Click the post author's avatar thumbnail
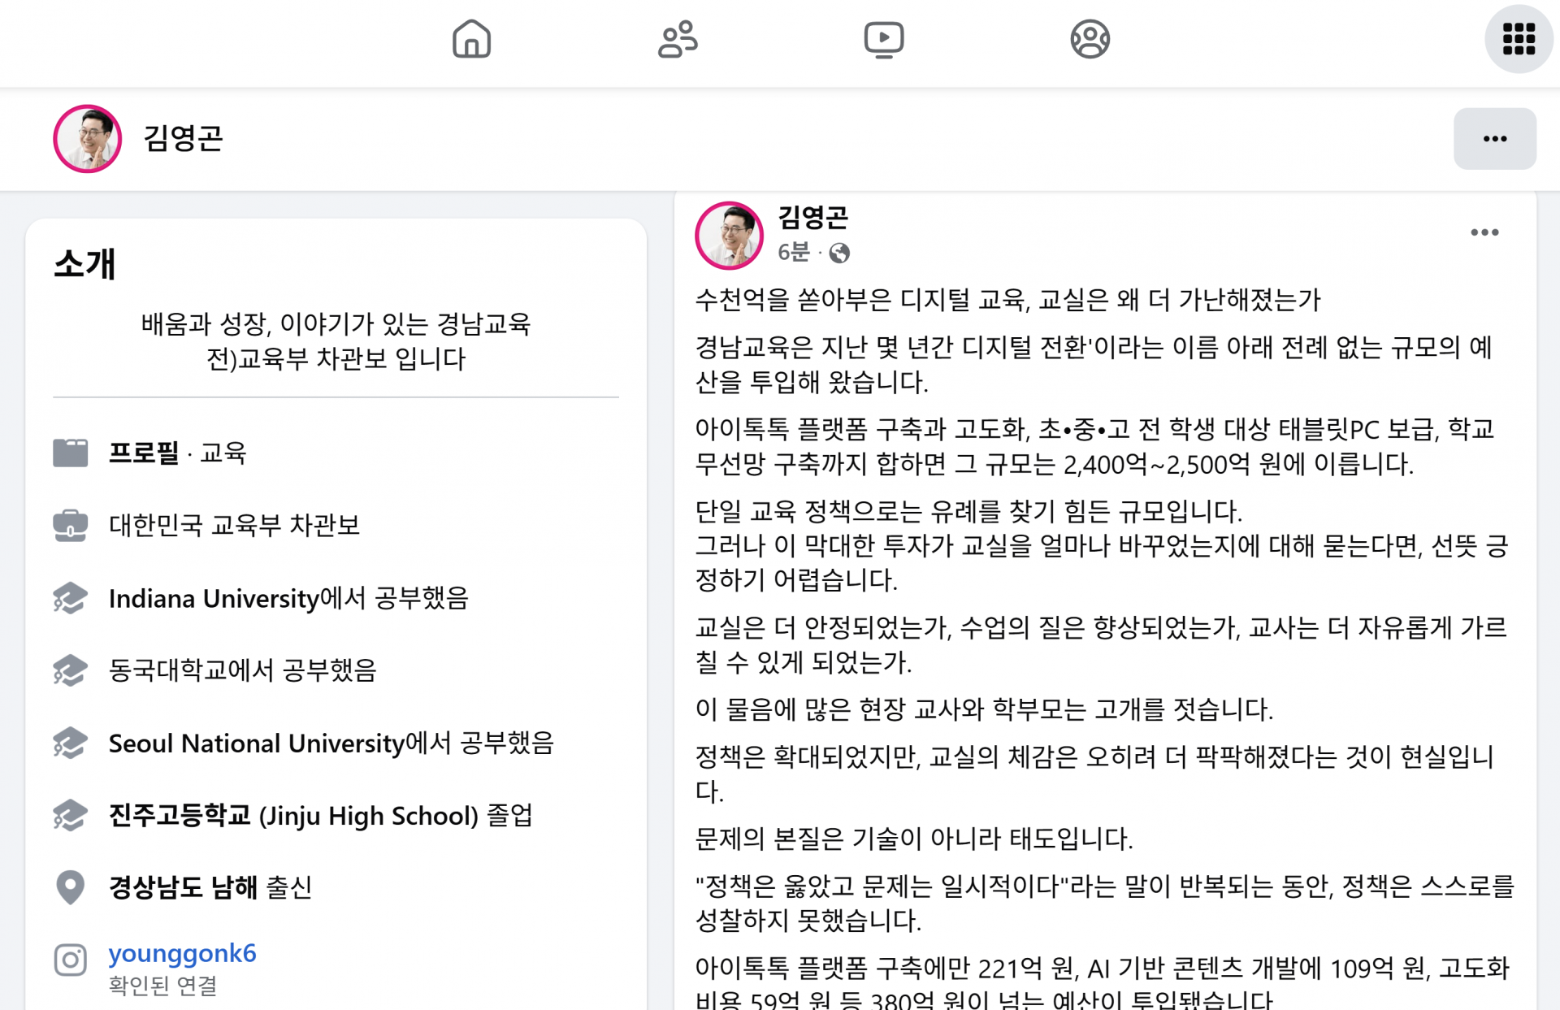This screenshot has width=1560, height=1010. coord(730,236)
